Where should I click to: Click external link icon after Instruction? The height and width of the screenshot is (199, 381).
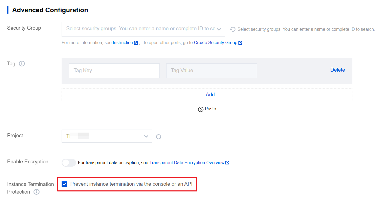click(x=136, y=43)
